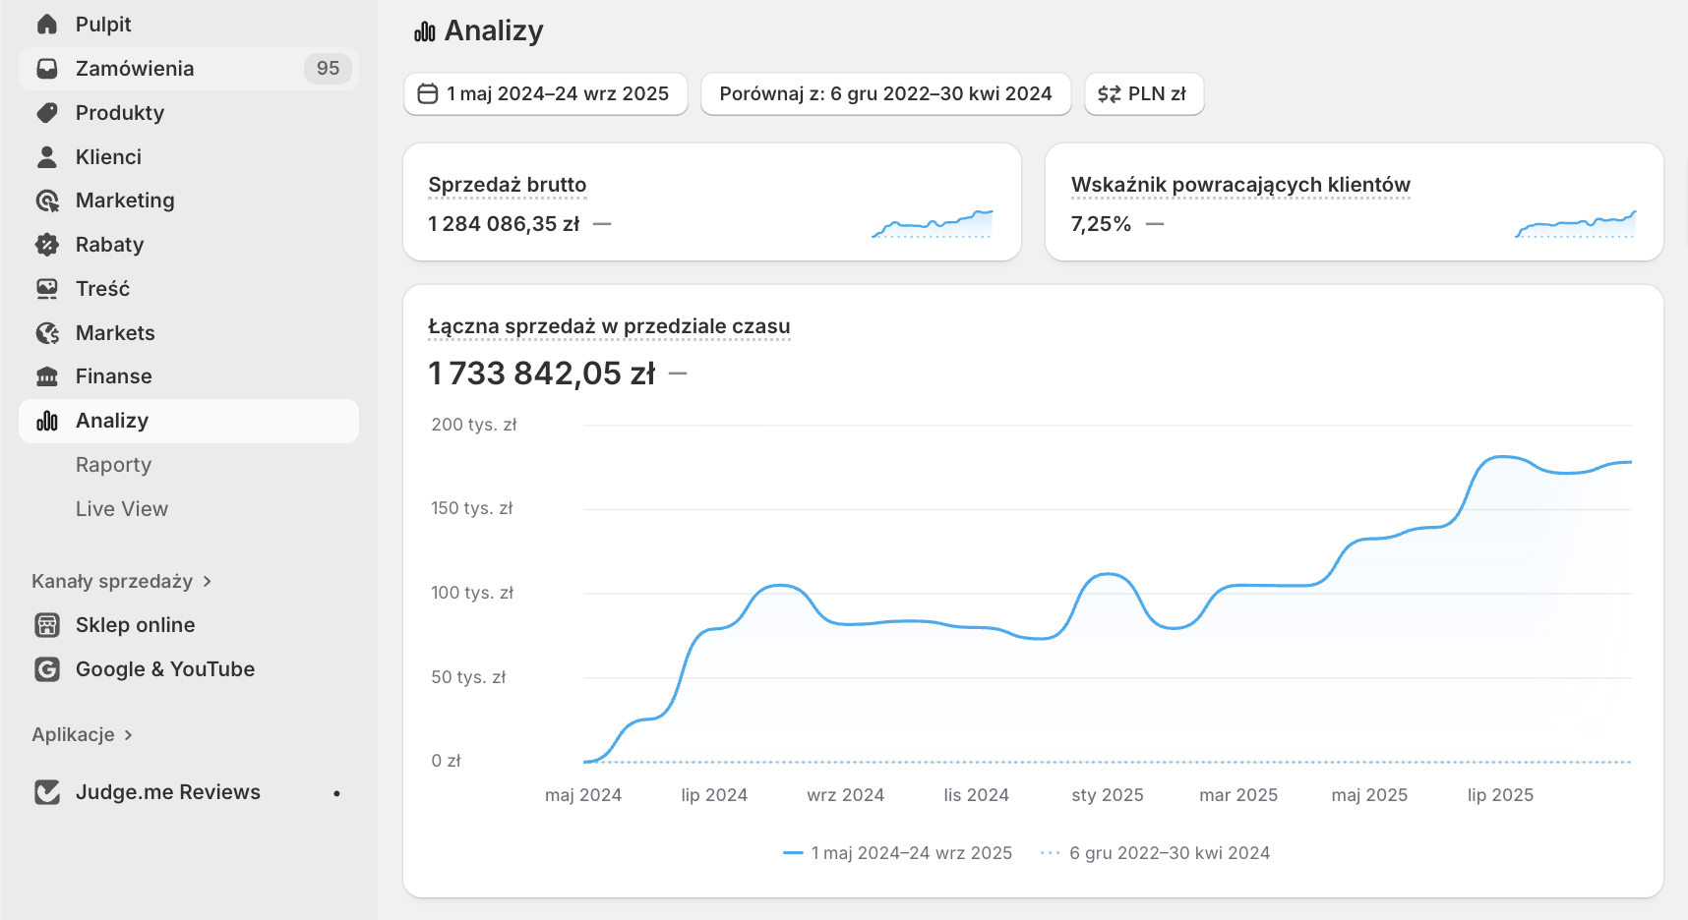Click the Zamówienia inbox icon

(46, 69)
